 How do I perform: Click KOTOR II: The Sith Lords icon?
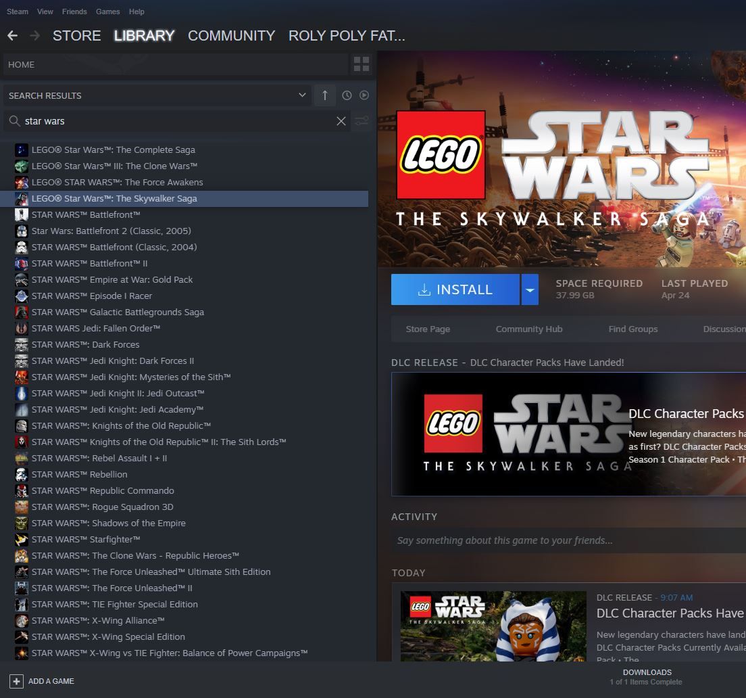click(x=22, y=442)
